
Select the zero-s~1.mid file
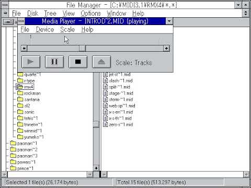click(x=118, y=124)
